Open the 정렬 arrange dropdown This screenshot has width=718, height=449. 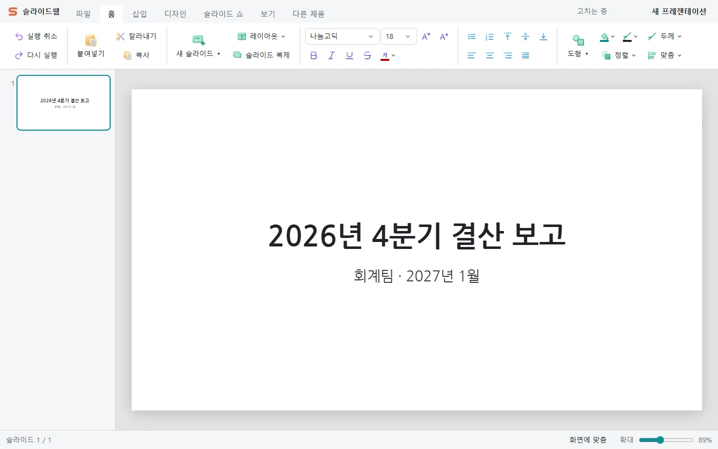pos(619,55)
